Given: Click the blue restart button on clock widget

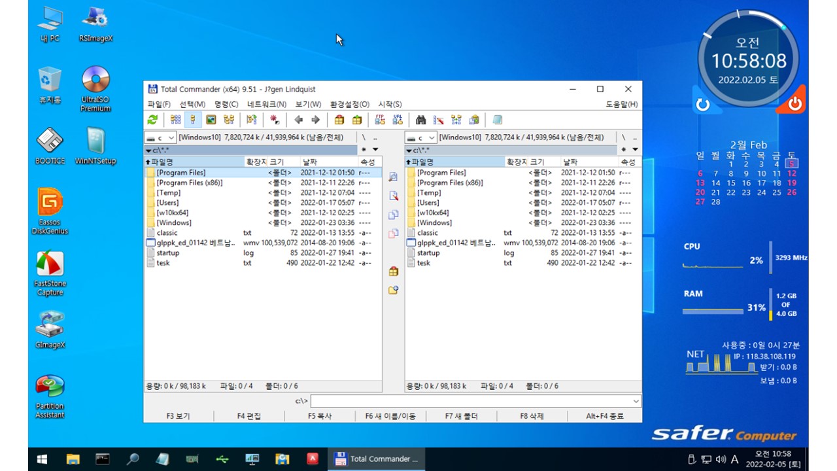Looking at the screenshot, I should (703, 104).
